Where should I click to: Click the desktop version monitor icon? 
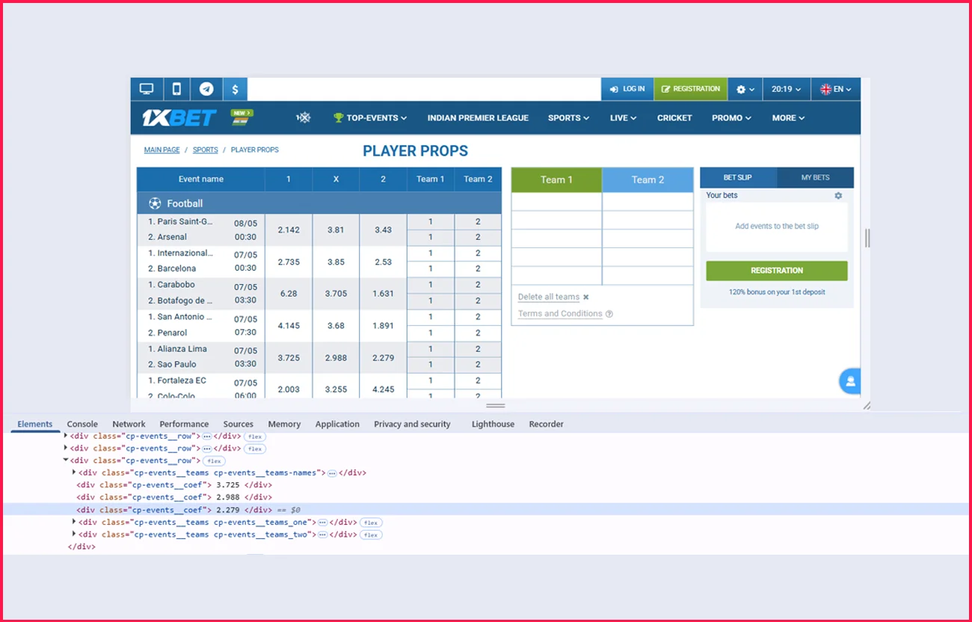click(x=147, y=89)
